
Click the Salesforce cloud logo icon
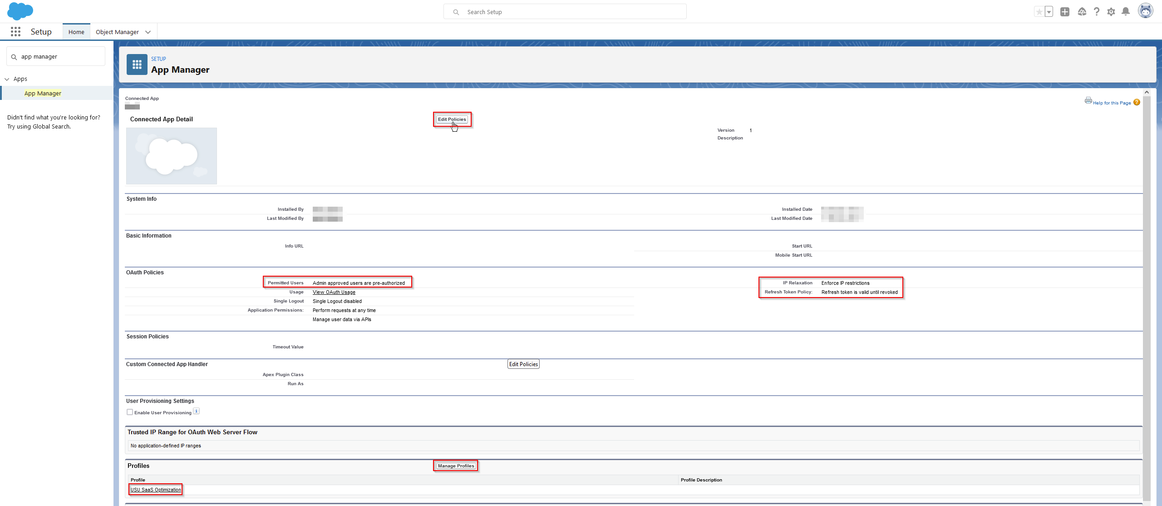pos(21,10)
